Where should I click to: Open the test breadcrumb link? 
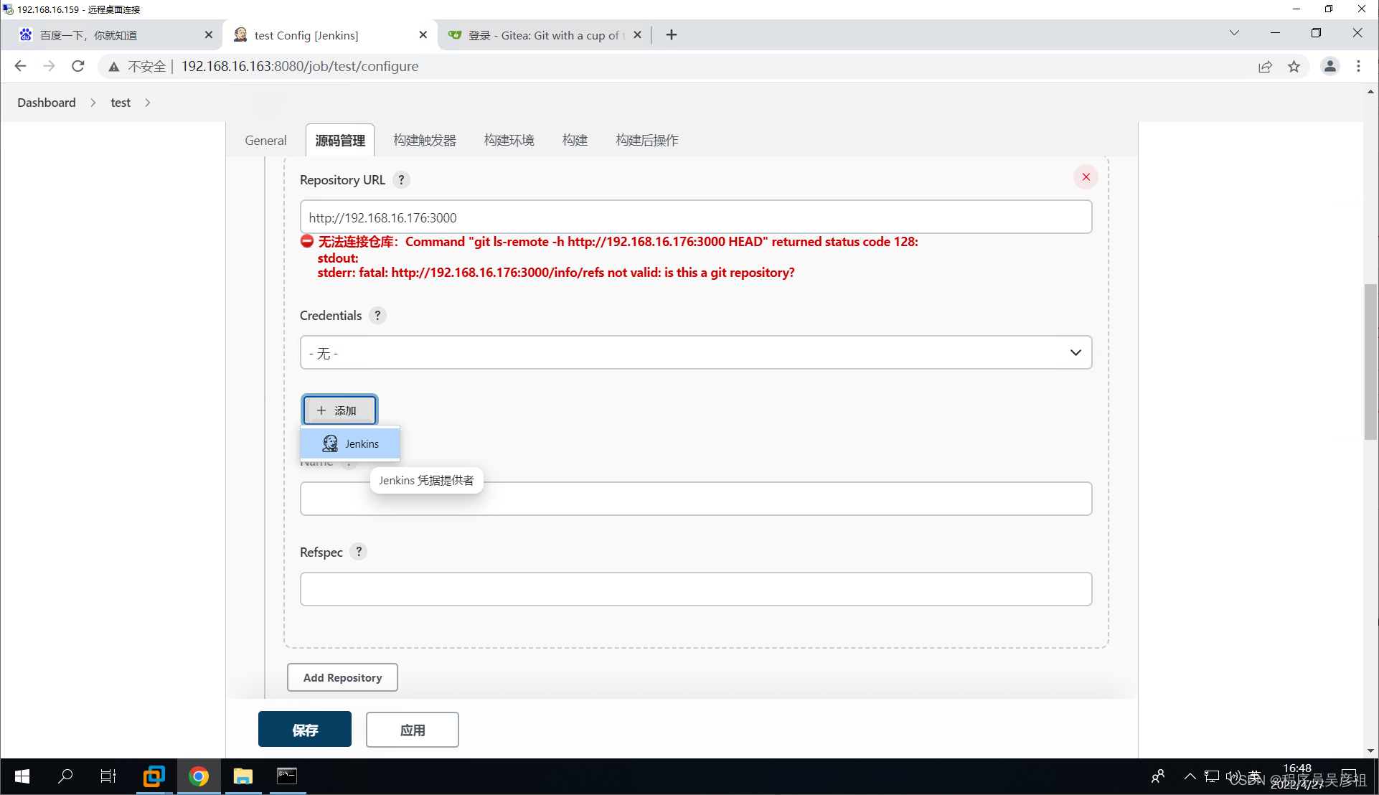[x=121, y=103]
